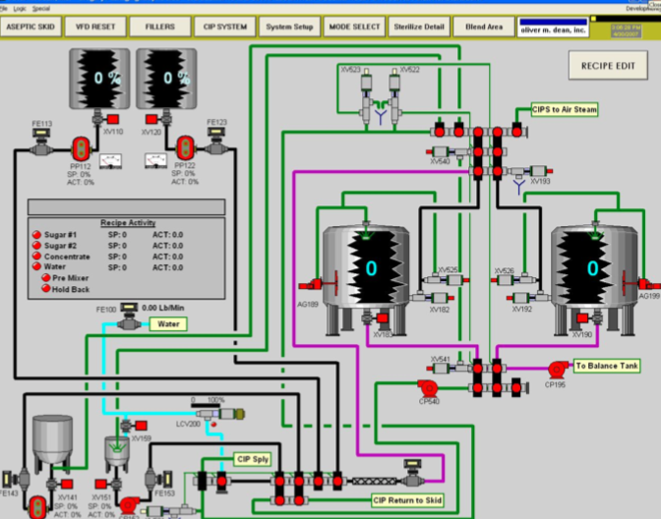Click the VFD RESET button
Image resolution: width=661 pixels, height=519 pixels.
coord(96,27)
